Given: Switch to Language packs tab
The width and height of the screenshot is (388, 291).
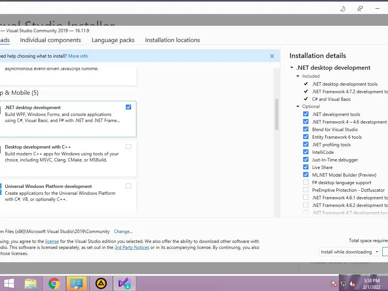Looking at the screenshot, I should (x=113, y=40).
